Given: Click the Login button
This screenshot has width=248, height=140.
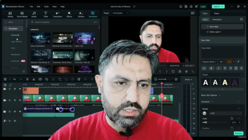Looking at the screenshot, I should coord(203,7).
